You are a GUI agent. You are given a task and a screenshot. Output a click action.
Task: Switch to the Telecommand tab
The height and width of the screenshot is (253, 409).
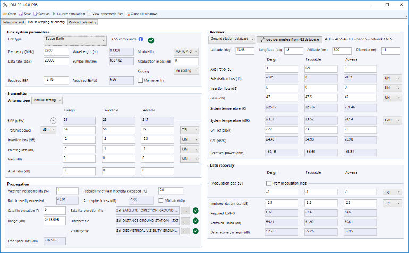click(x=13, y=23)
